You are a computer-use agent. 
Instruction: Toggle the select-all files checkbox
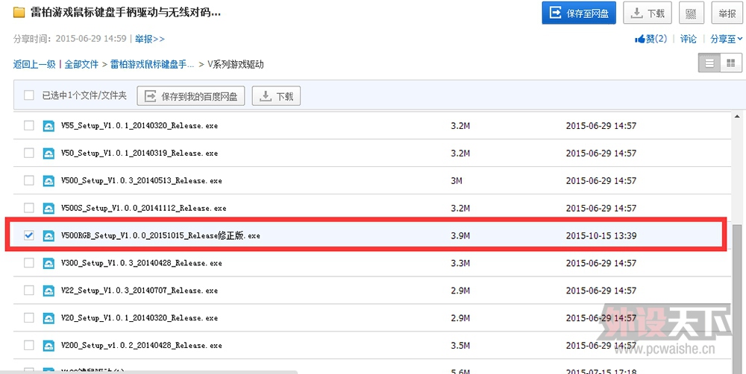[x=29, y=95]
